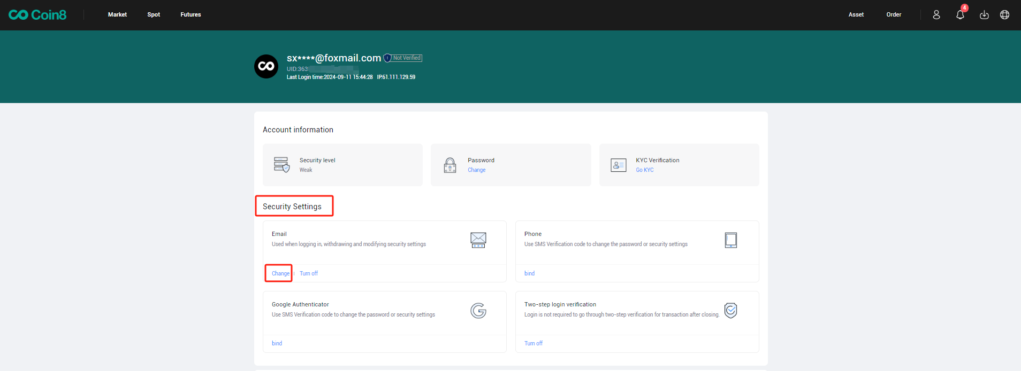The image size is (1021, 371).
Task: Click the Email envelope icon
Action: pos(478,240)
